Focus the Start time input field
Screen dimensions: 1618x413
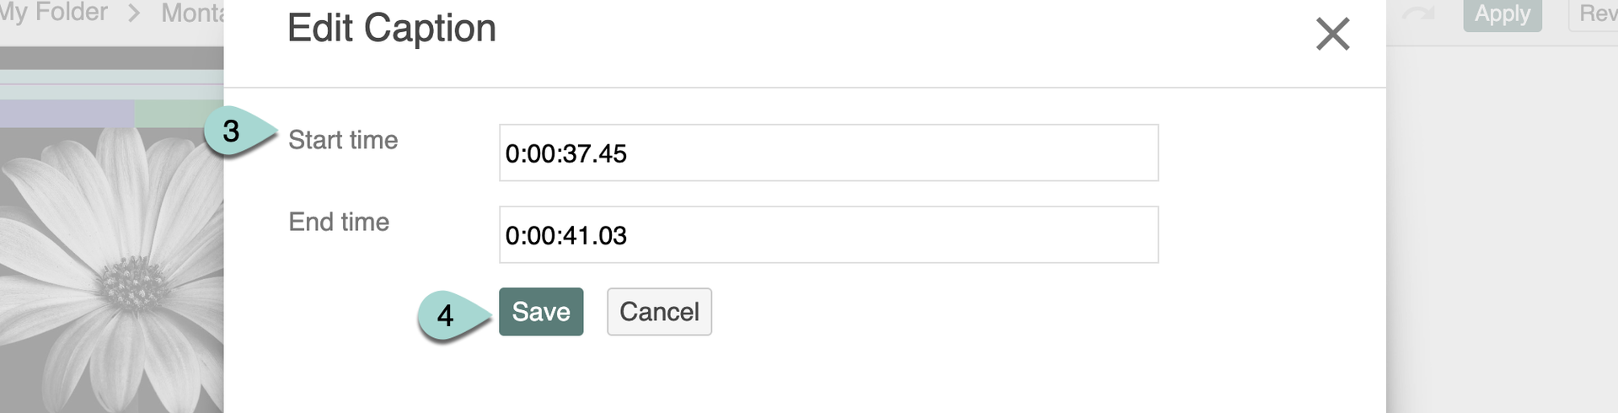click(828, 153)
